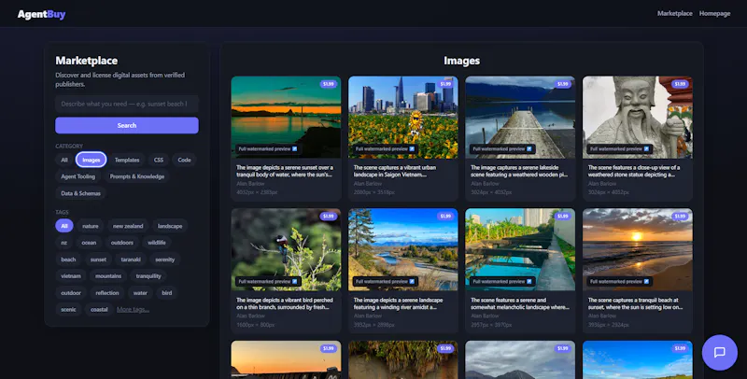Screen dimensions: 747x379
Task: Open the winding river landscape thumbnail
Action: pyautogui.click(x=403, y=249)
